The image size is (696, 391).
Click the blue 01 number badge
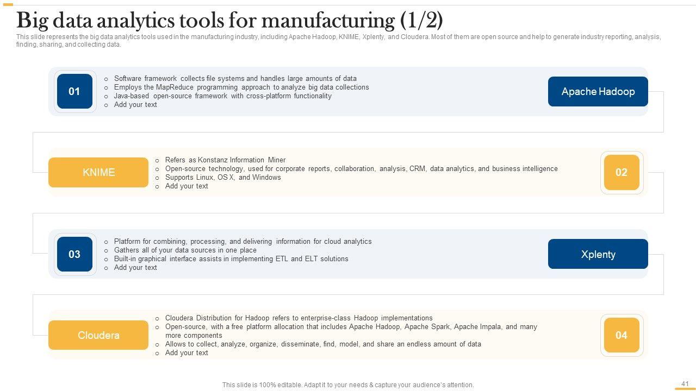pyautogui.click(x=74, y=91)
